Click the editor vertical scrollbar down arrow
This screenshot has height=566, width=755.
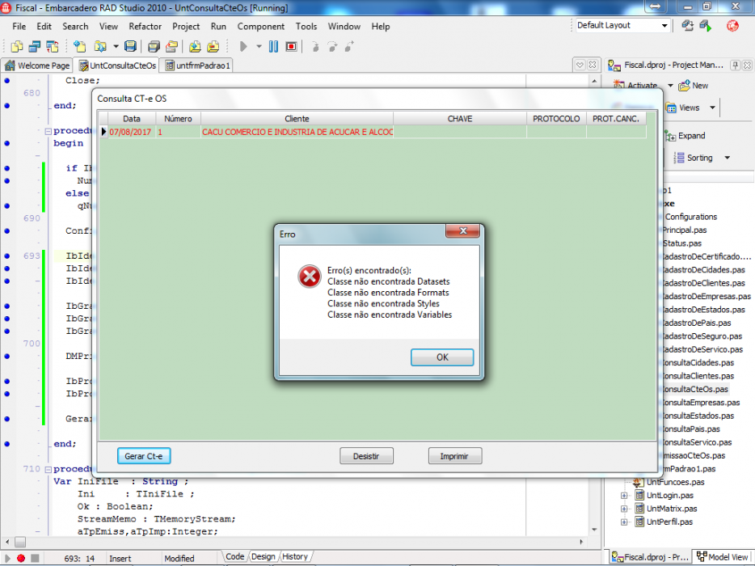pyautogui.click(x=594, y=530)
